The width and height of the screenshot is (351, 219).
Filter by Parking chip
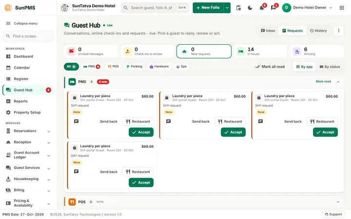click(135, 67)
